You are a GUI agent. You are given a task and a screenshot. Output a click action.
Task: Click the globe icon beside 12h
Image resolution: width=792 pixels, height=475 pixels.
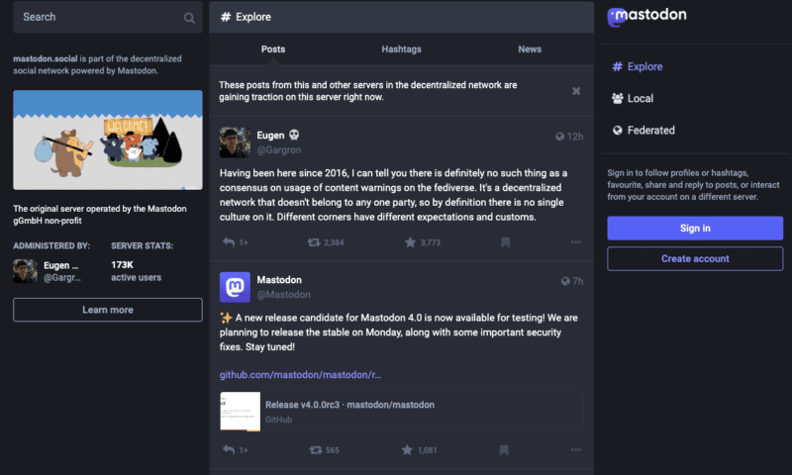[559, 137]
